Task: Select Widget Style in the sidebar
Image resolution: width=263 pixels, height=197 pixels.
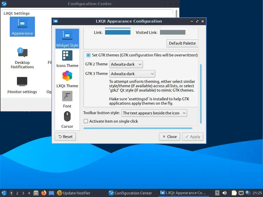Action: pyautogui.click(x=67, y=38)
